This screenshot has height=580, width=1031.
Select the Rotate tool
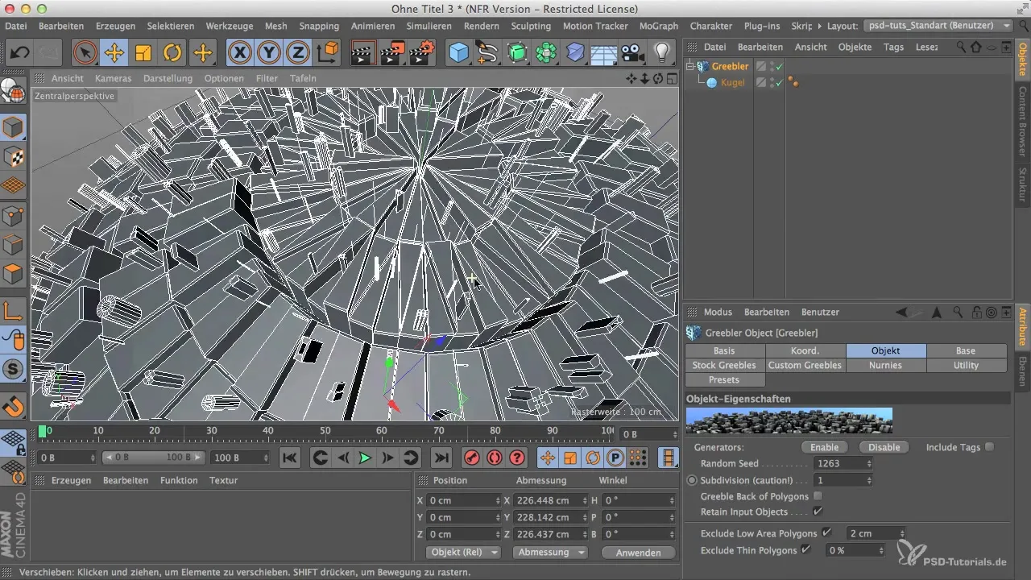pyautogui.click(x=172, y=54)
